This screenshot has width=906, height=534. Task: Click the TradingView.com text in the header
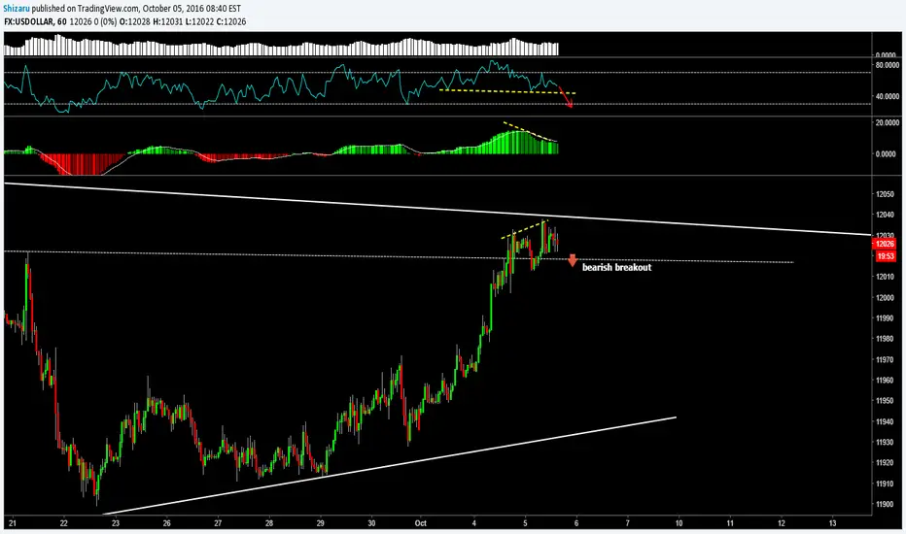pos(111,9)
